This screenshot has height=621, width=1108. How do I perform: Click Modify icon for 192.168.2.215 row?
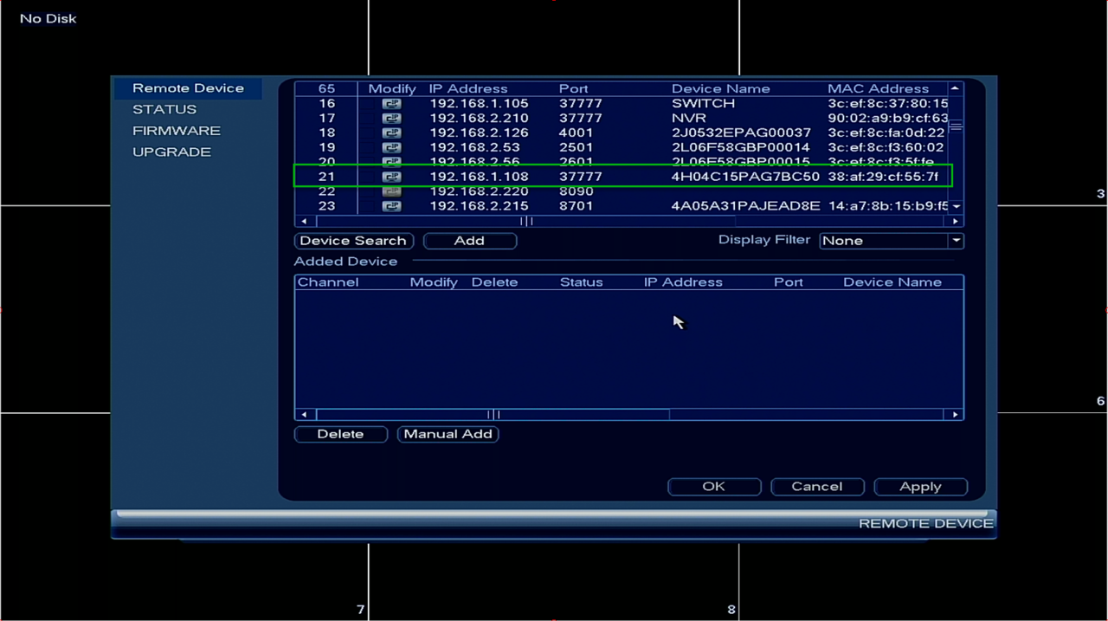392,206
